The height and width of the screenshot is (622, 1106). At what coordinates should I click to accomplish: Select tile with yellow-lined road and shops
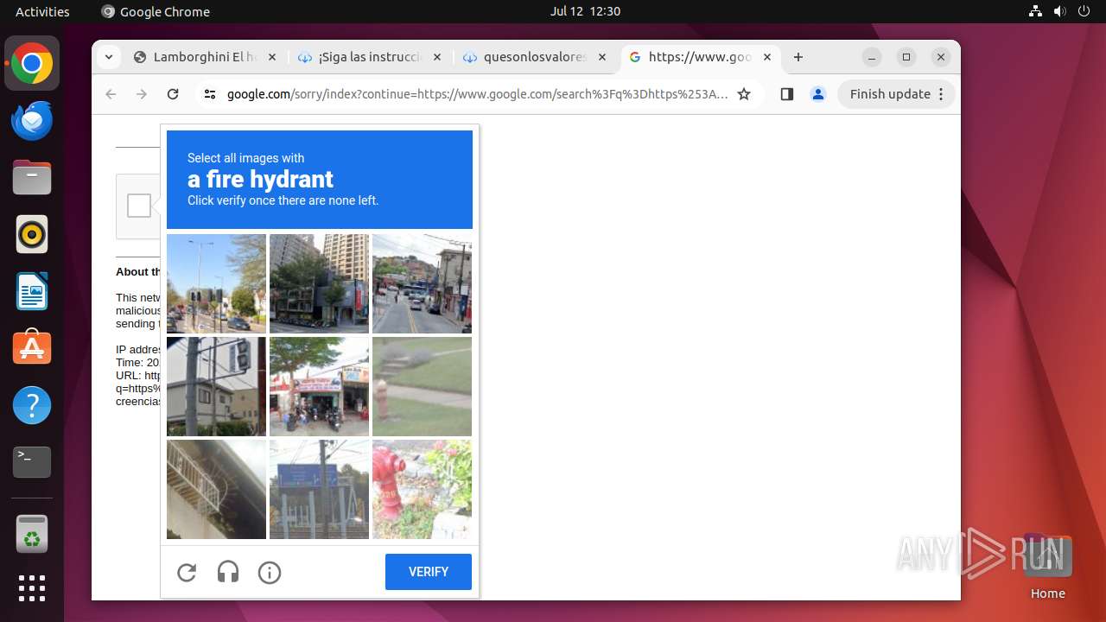tap(422, 283)
